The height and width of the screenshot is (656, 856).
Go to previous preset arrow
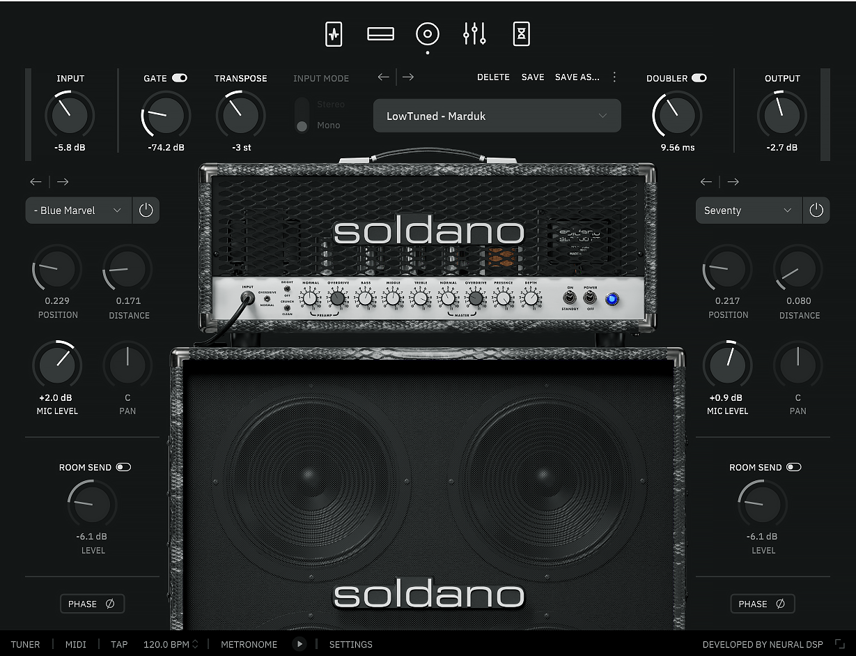point(383,77)
